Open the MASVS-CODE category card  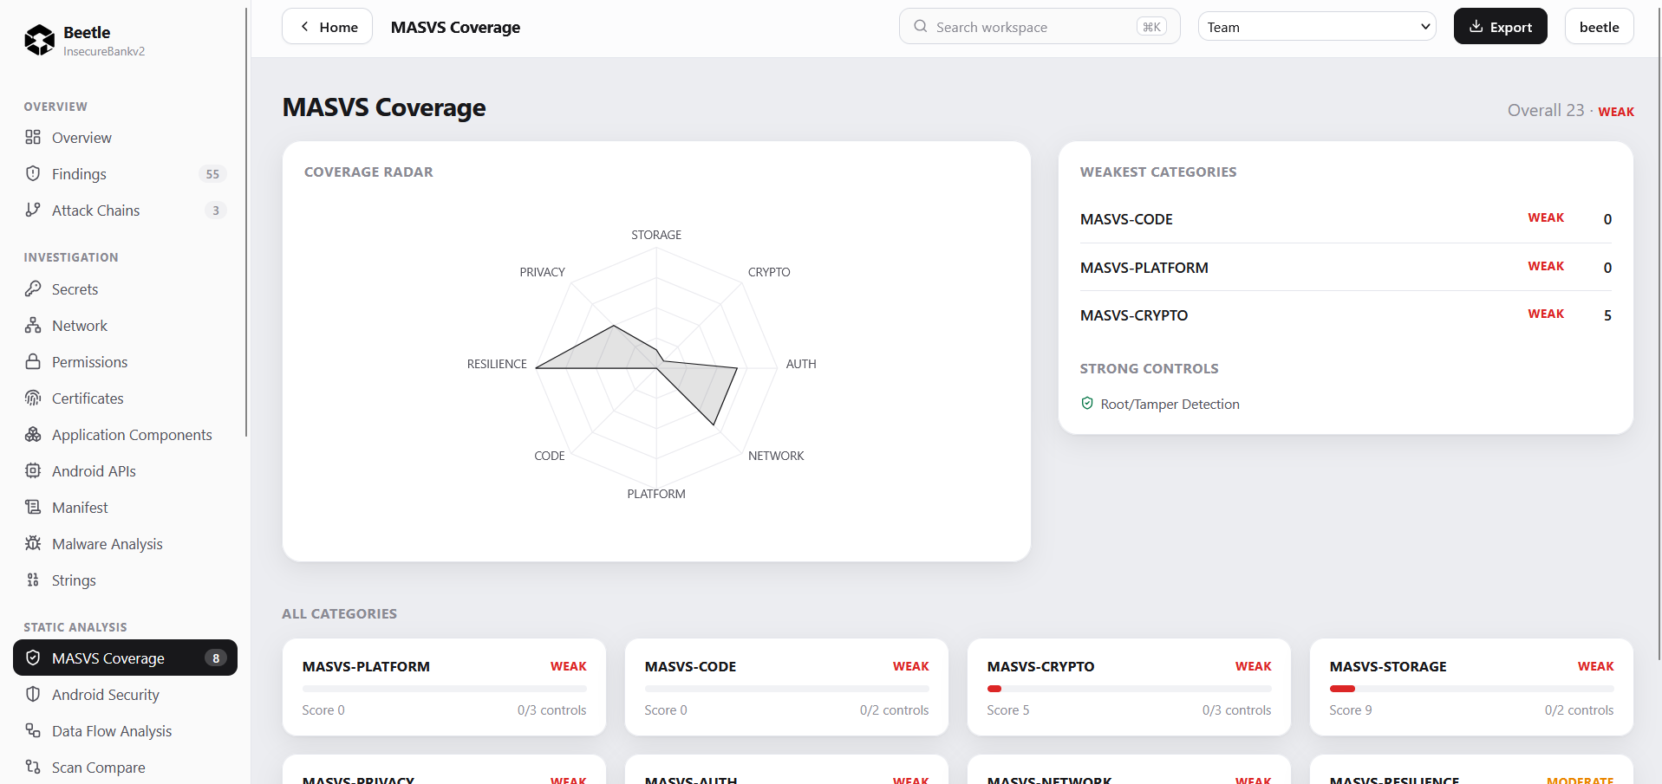coord(786,687)
